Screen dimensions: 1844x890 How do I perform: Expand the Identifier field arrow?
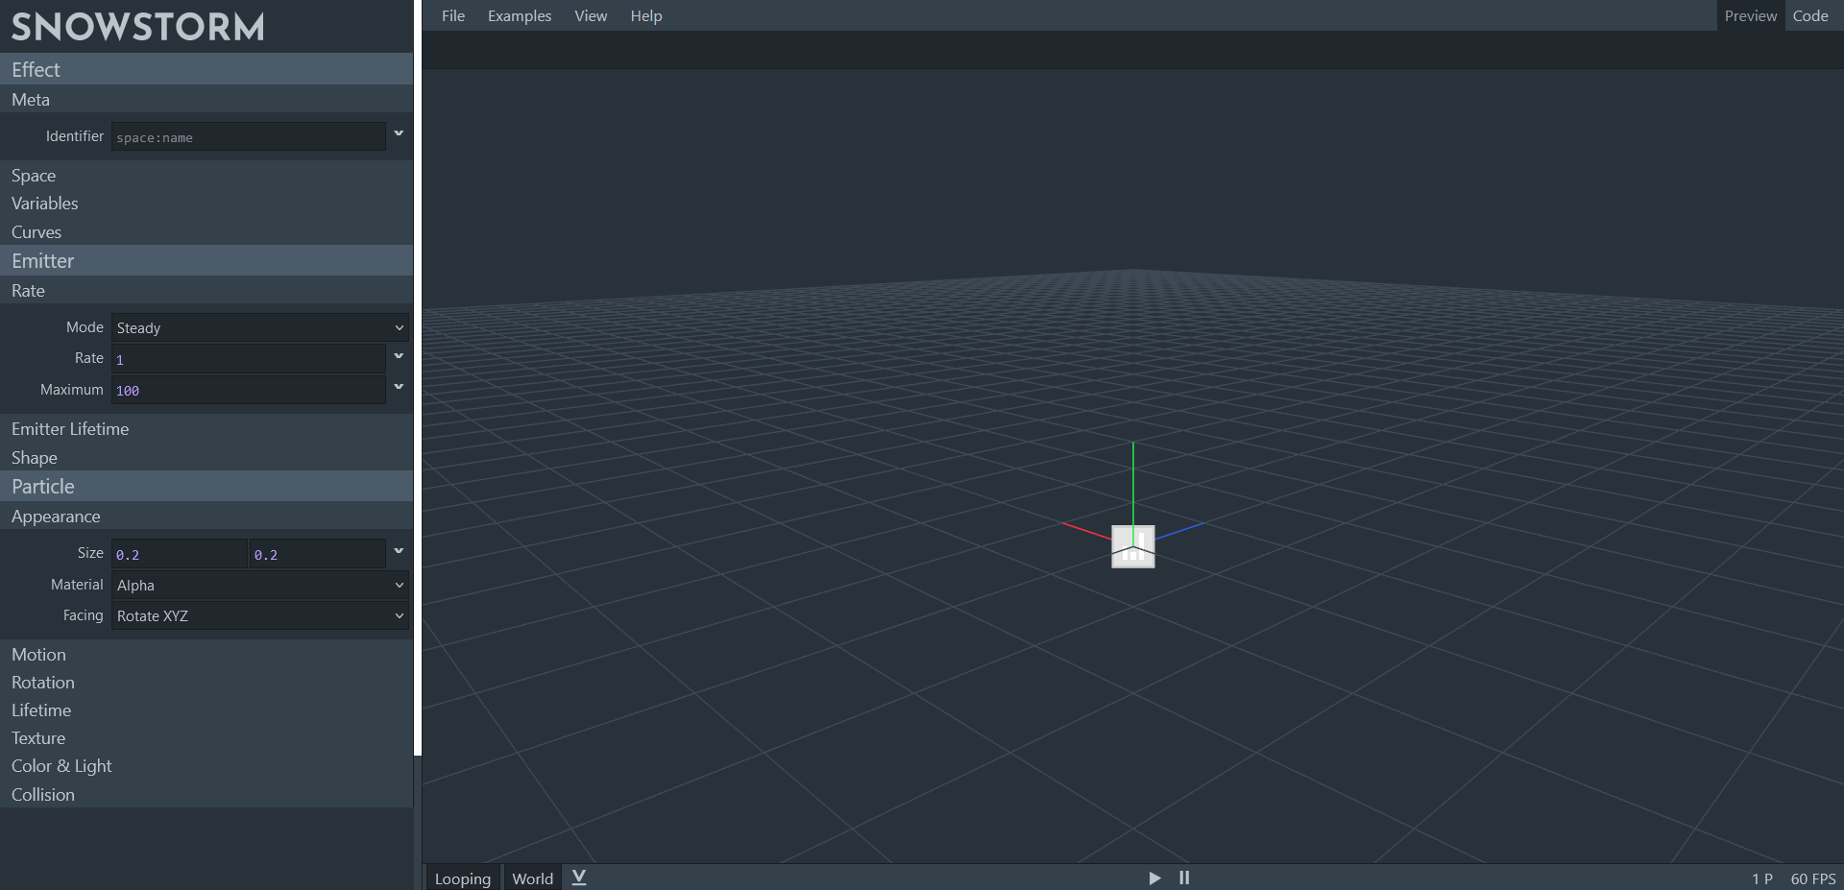pyautogui.click(x=399, y=133)
